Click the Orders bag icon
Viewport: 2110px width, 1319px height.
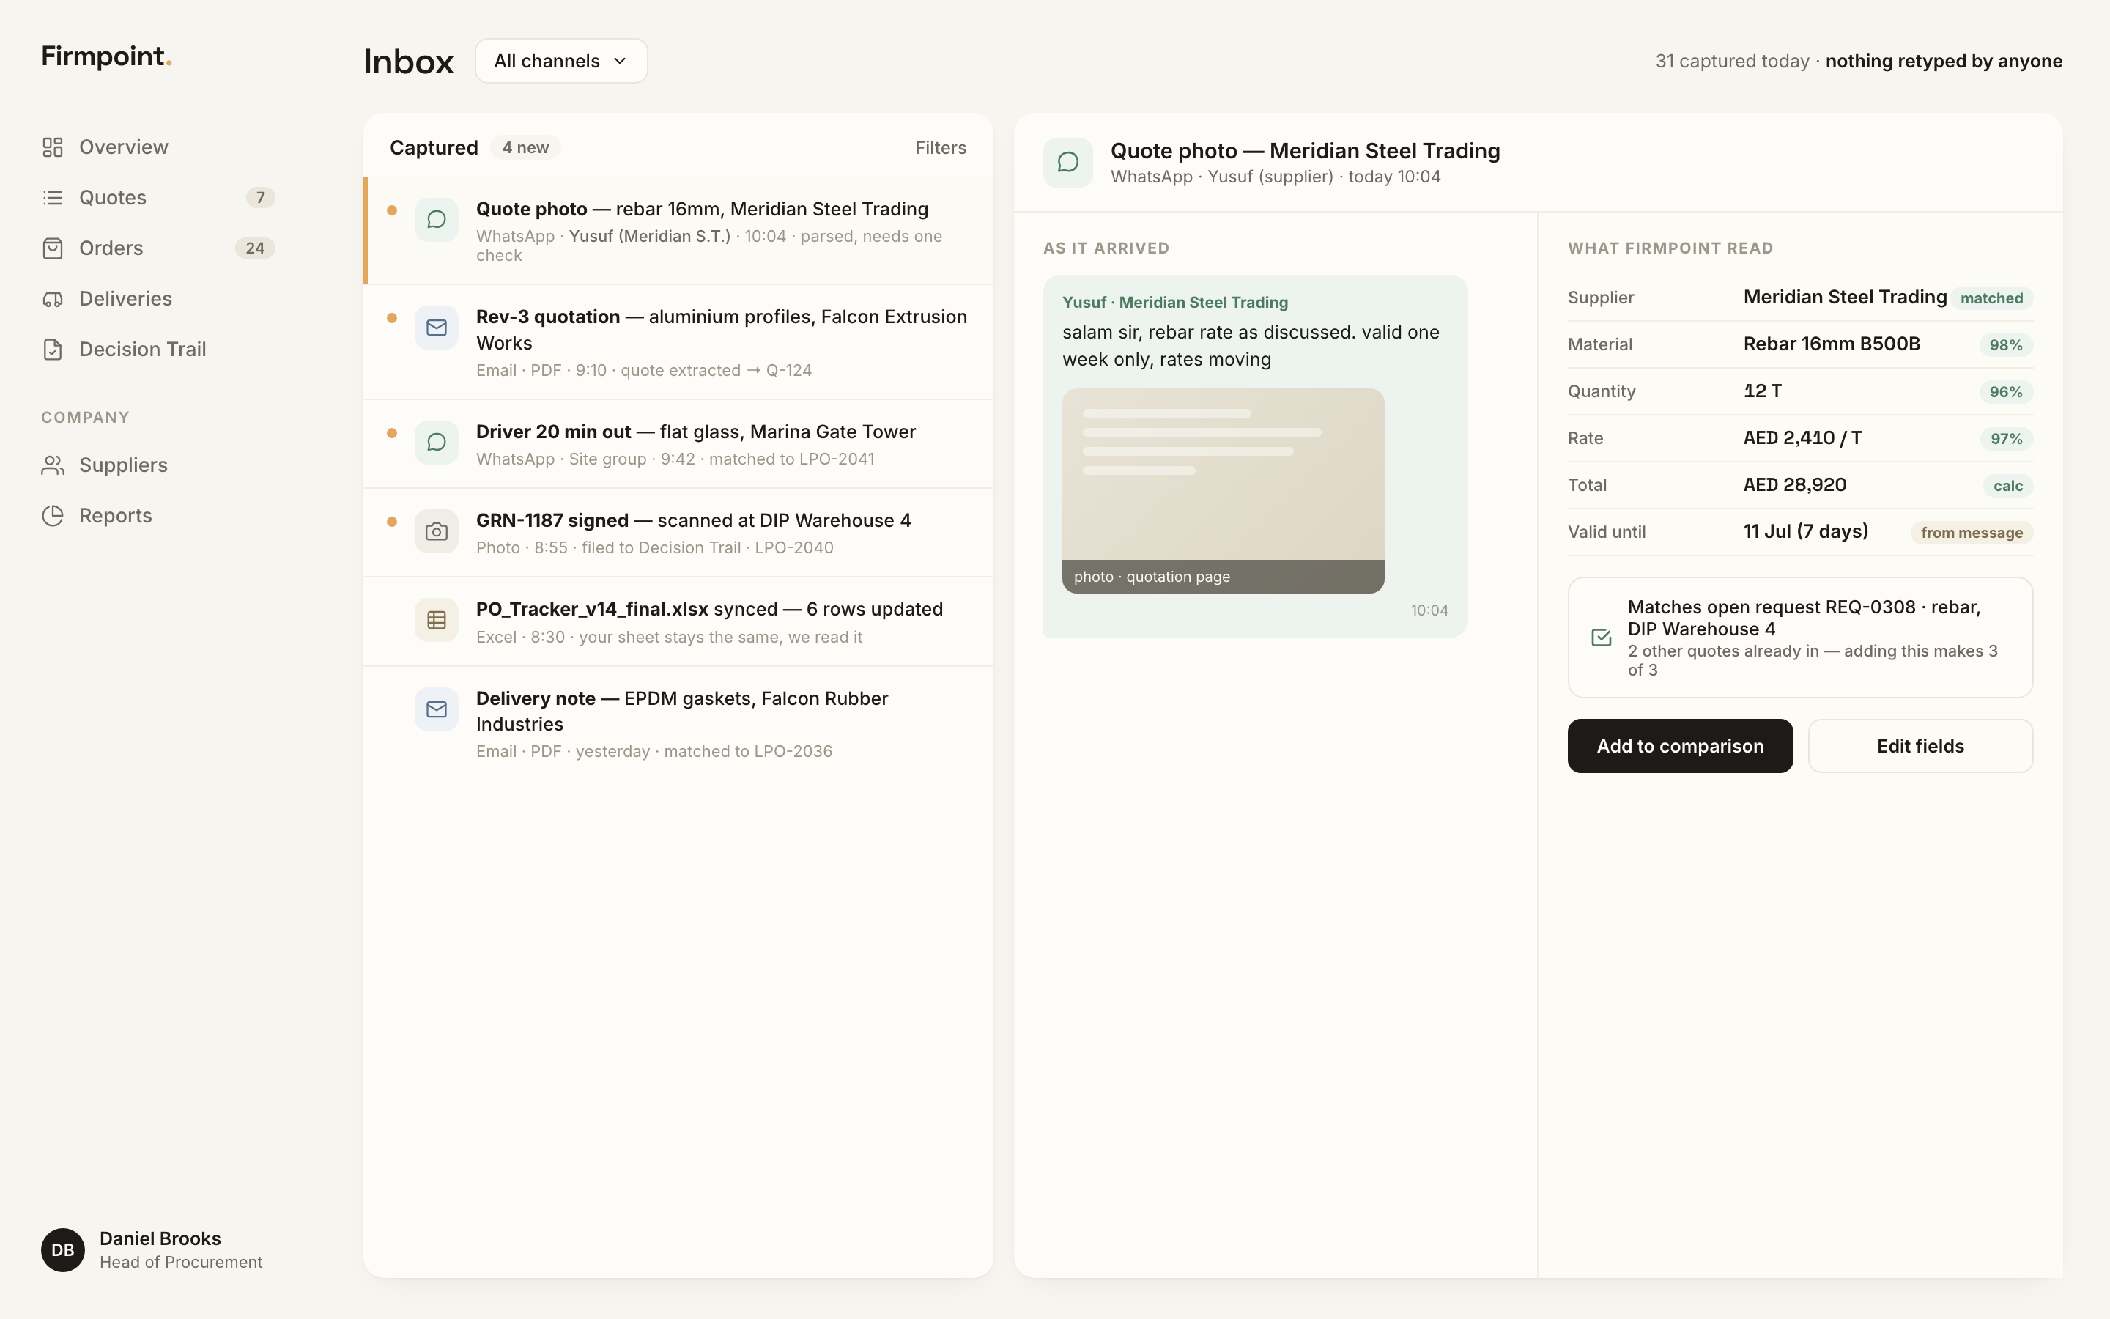tap(52, 248)
